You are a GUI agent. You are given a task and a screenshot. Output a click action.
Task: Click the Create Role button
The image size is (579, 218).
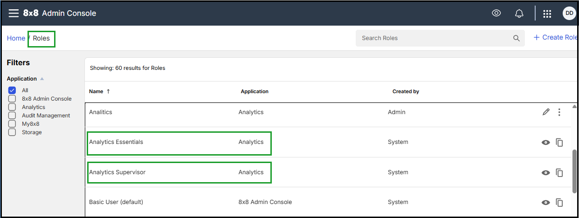pyautogui.click(x=555, y=37)
